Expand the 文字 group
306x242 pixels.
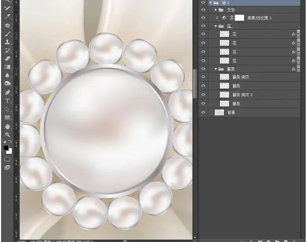pyautogui.click(x=216, y=10)
